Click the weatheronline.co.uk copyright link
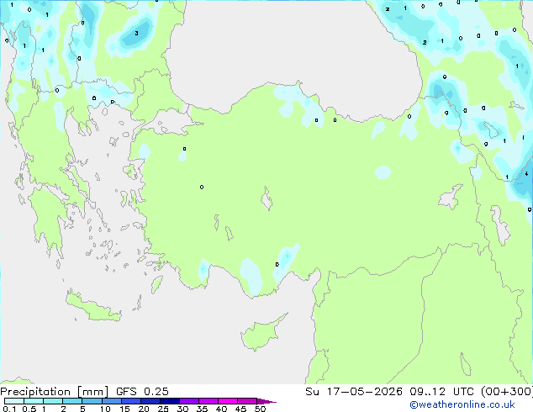 click(462, 404)
